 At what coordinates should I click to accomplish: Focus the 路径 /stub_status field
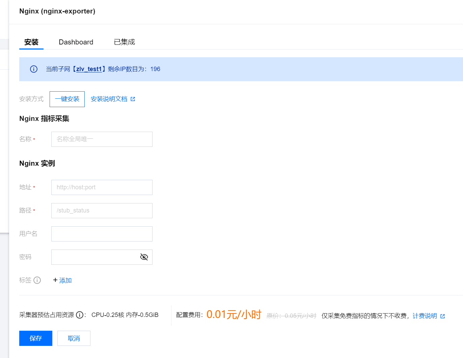(x=102, y=210)
